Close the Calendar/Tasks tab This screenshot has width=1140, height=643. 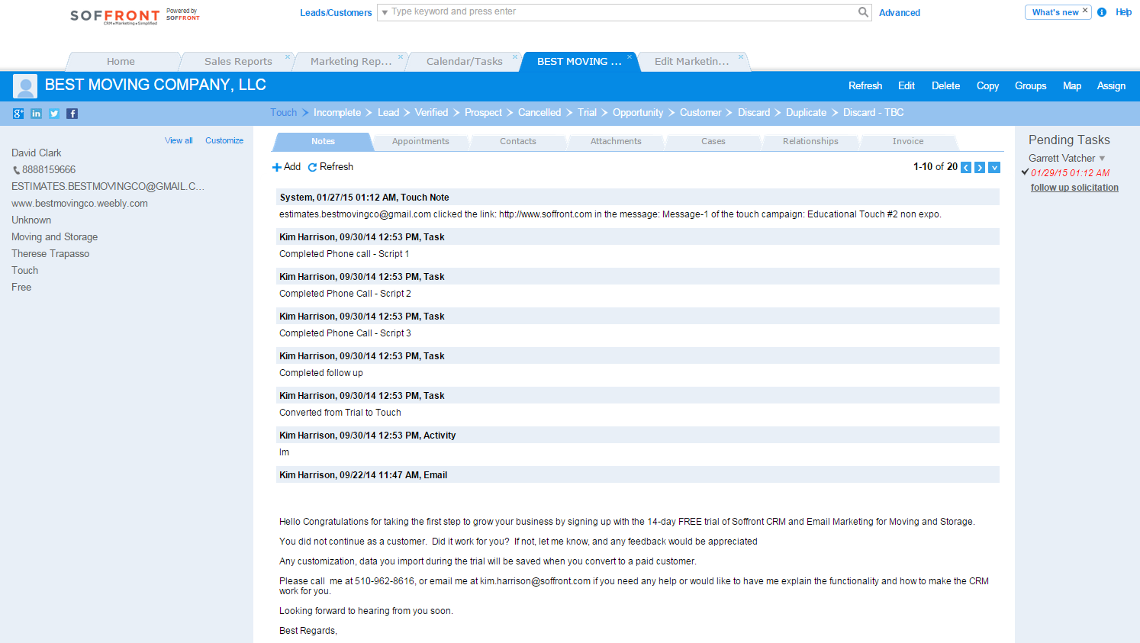pos(515,56)
